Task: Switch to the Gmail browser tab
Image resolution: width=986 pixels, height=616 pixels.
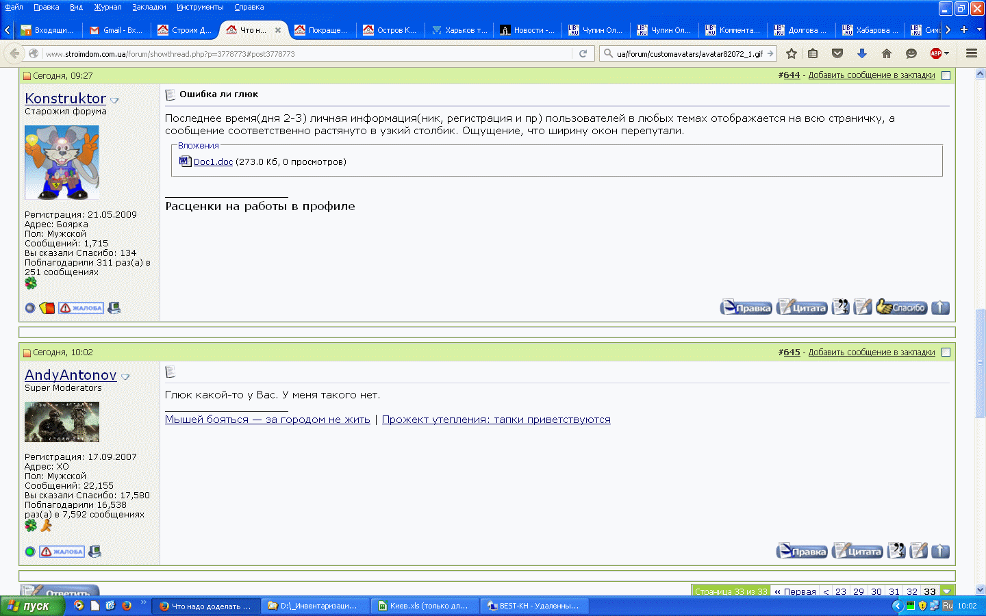Action: (x=116, y=30)
